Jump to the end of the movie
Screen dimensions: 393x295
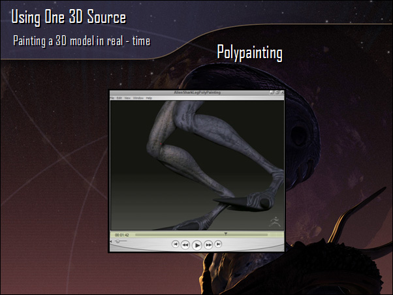point(218,244)
